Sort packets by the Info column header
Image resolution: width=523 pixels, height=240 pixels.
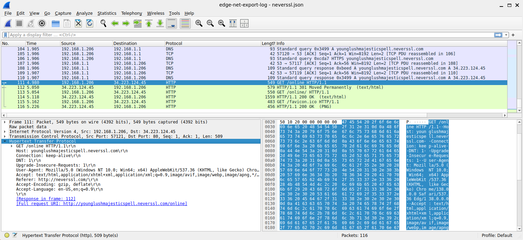point(391,43)
